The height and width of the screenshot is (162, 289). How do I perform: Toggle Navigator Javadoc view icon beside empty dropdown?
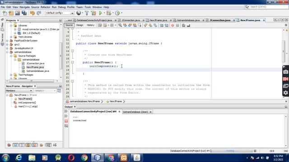click(x=59, y=90)
